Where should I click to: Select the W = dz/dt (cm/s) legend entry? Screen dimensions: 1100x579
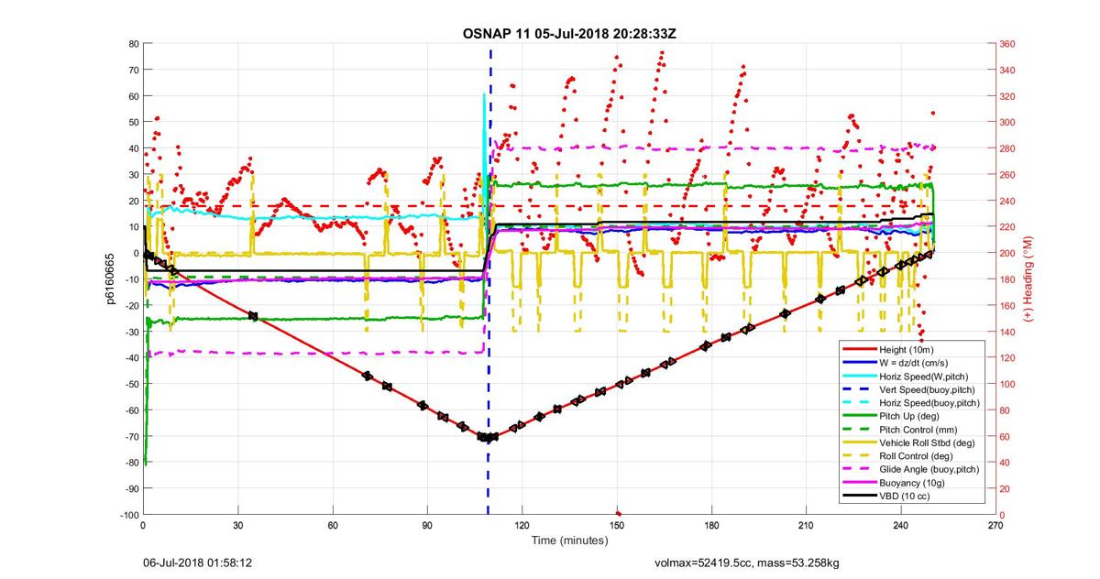(x=913, y=363)
